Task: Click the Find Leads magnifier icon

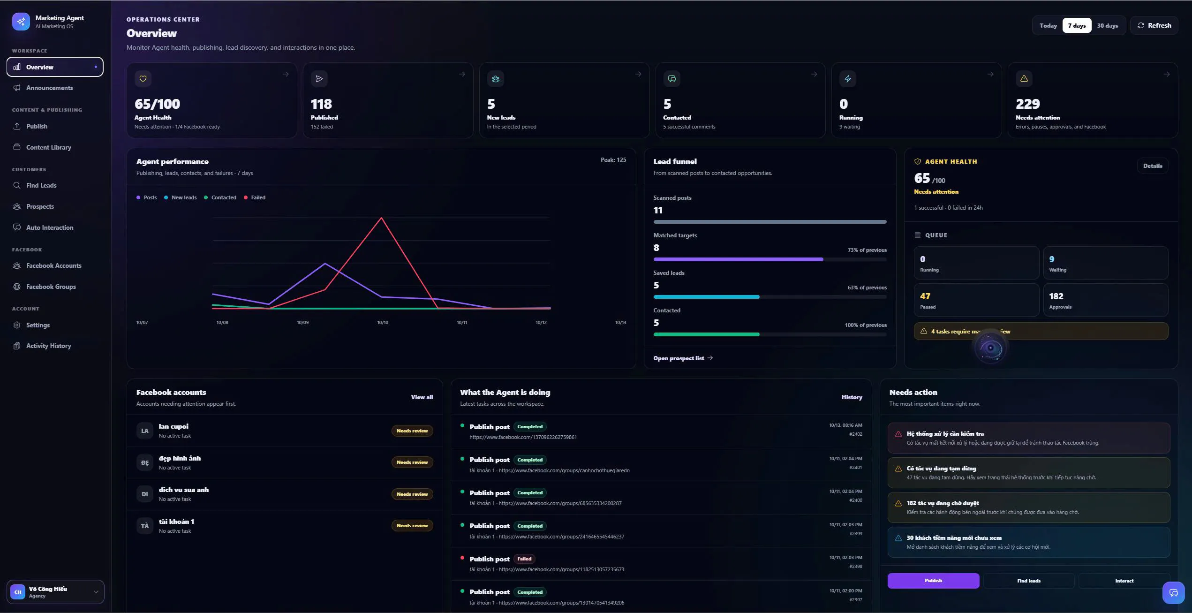Action: (17, 185)
